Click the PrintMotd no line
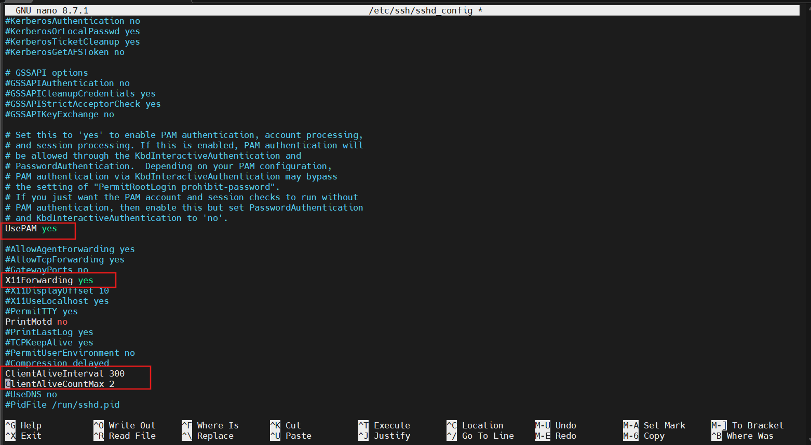The height and width of the screenshot is (445, 811). click(36, 322)
